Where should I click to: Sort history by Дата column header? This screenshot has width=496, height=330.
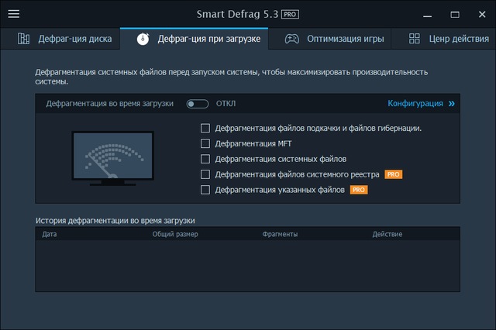click(x=50, y=233)
